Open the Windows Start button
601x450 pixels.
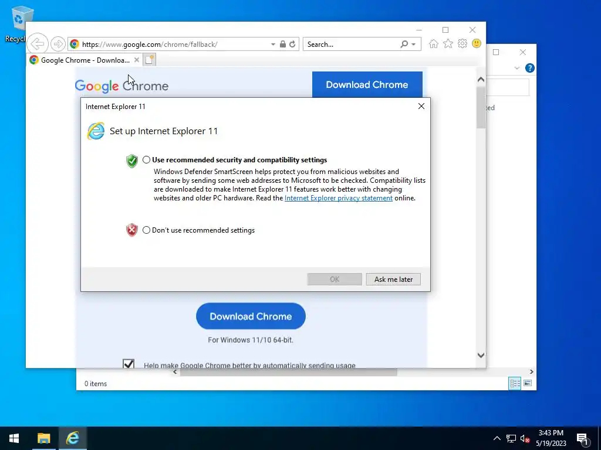[x=14, y=438]
